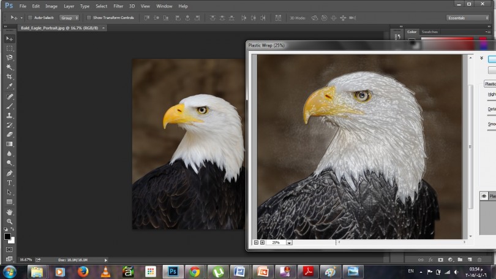
Task: Click the foreground color swatch
Action: pyautogui.click(x=7, y=236)
